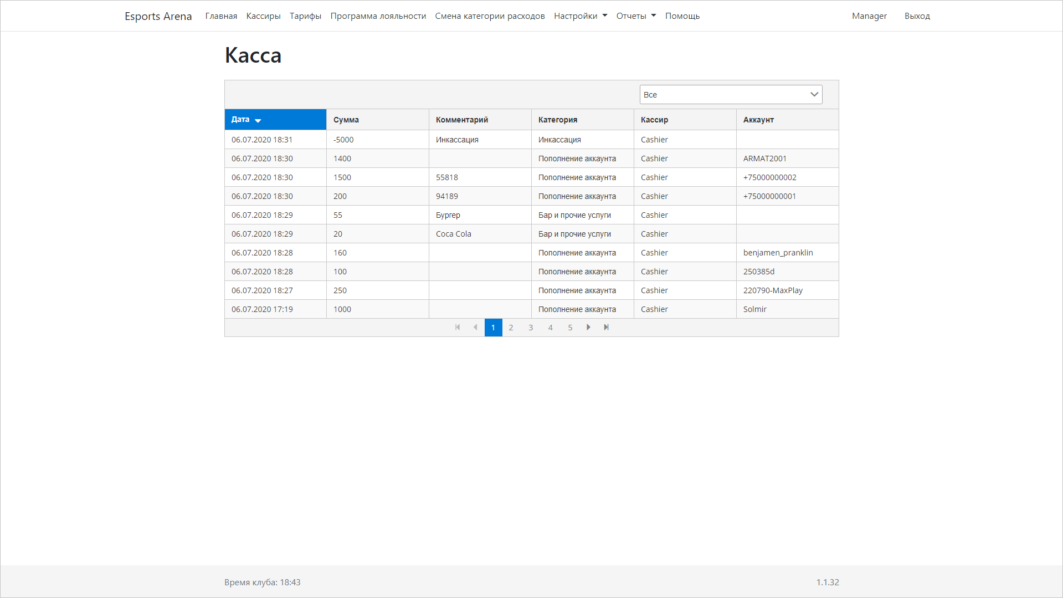This screenshot has width=1063, height=598.
Task: Expand the Отчеты menu
Action: [x=635, y=16]
